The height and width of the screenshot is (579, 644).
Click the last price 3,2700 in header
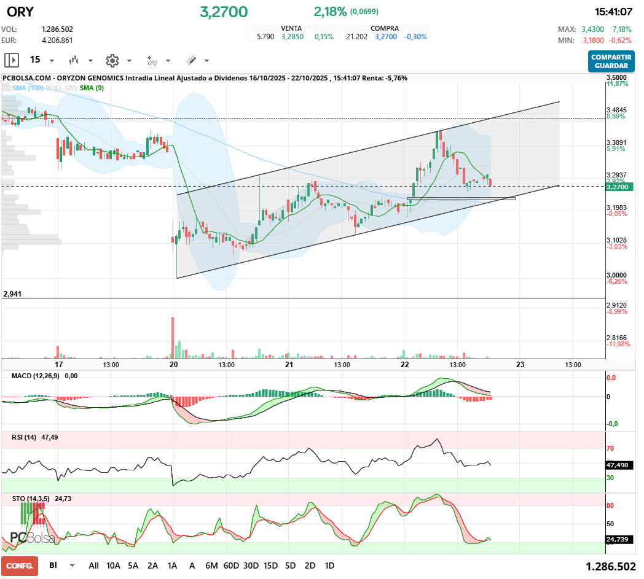coord(224,12)
